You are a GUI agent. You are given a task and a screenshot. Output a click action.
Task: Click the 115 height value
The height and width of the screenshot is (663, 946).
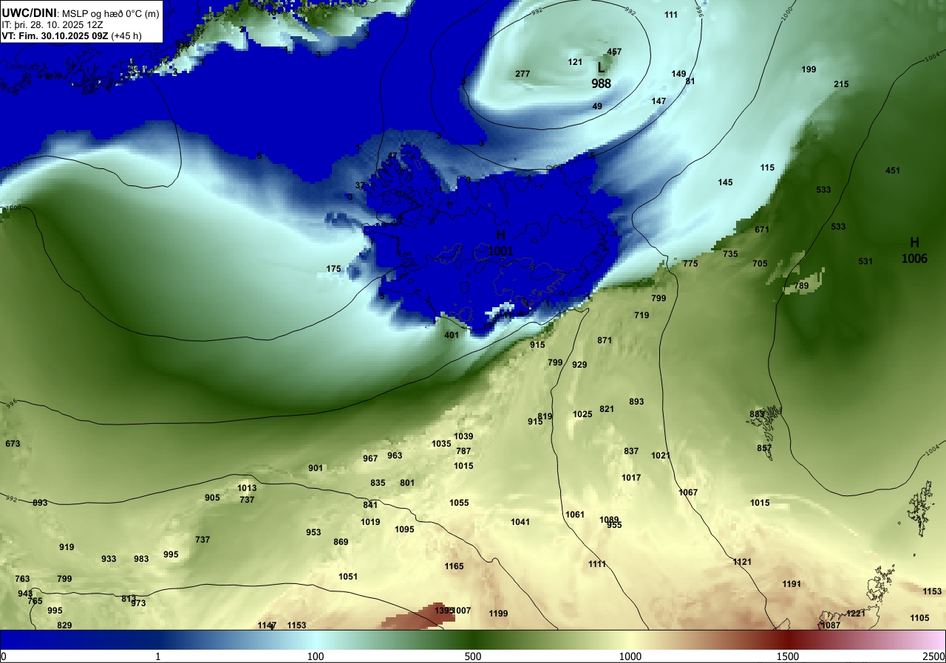point(768,168)
